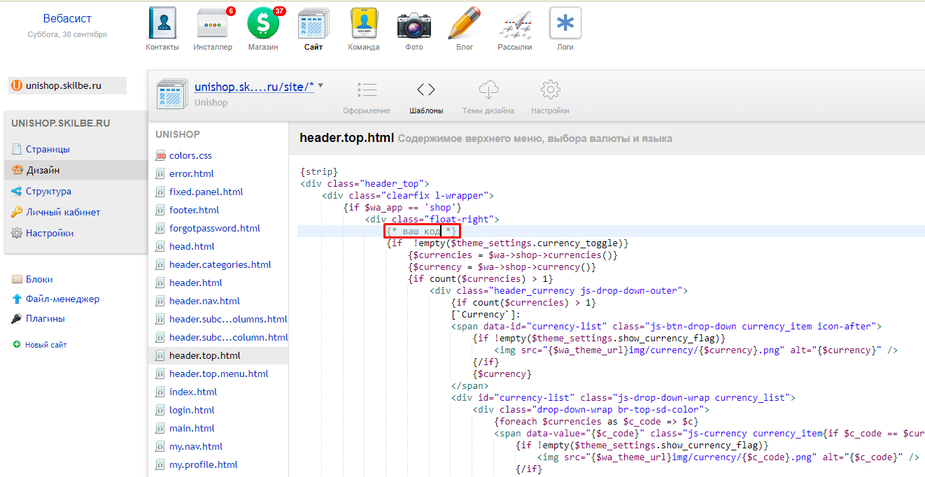Open Файл-менеджер link
This screenshot has width=925, height=477.
click(x=62, y=299)
